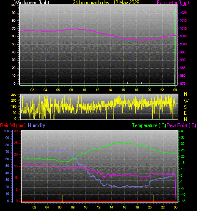Viewport: 197px width, 211px height.
Task: Click the S compass letter
Action: 186,107
